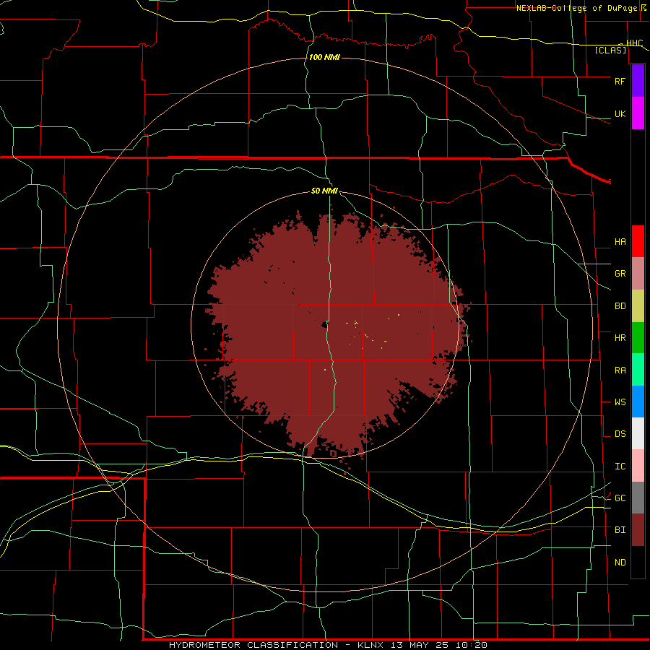Click the UK magenta legend swatch
The height and width of the screenshot is (650, 650).
638,113
